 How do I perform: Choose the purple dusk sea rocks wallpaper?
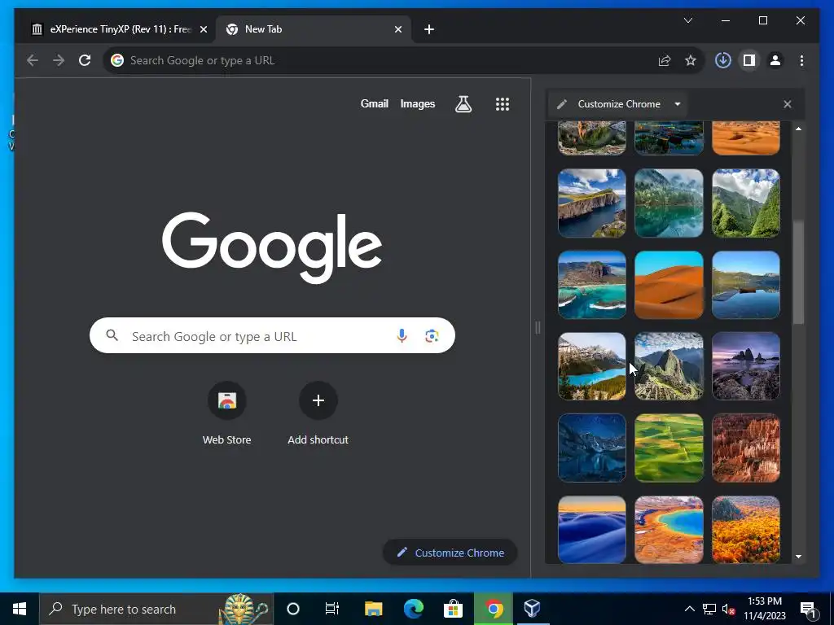[746, 366]
